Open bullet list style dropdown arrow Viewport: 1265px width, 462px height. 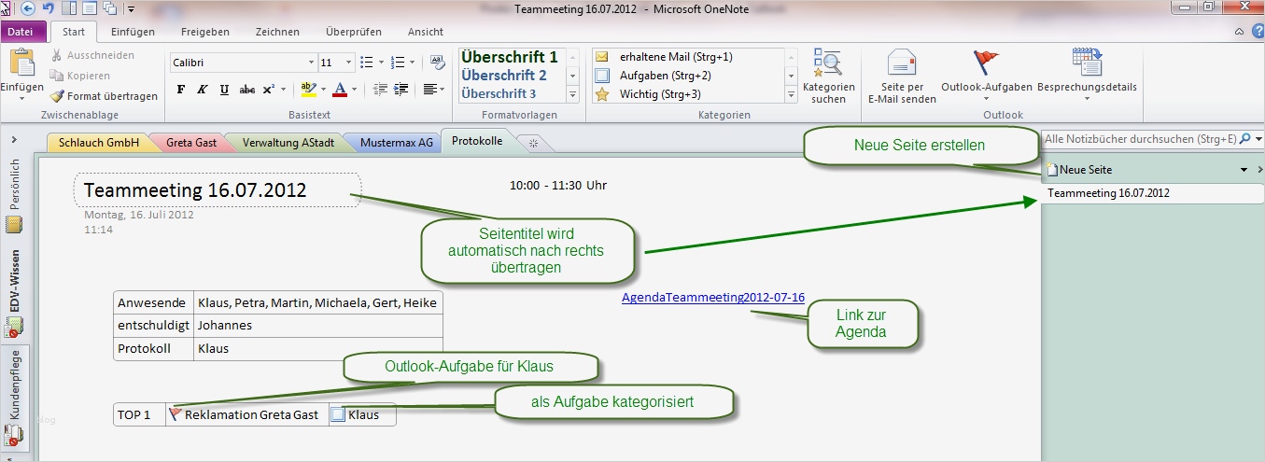click(381, 63)
